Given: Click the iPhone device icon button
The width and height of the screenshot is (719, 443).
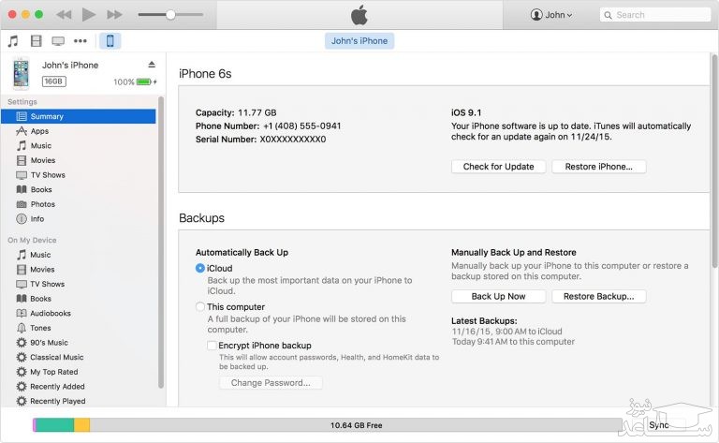Looking at the screenshot, I should tap(110, 41).
